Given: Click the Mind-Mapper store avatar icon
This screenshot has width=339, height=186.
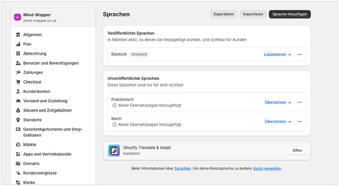Looking at the screenshot, I should pyautogui.click(x=18, y=18).
